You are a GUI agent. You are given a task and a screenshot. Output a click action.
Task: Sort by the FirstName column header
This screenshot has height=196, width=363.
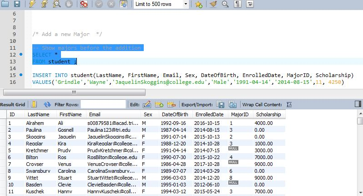pos(71,114)
